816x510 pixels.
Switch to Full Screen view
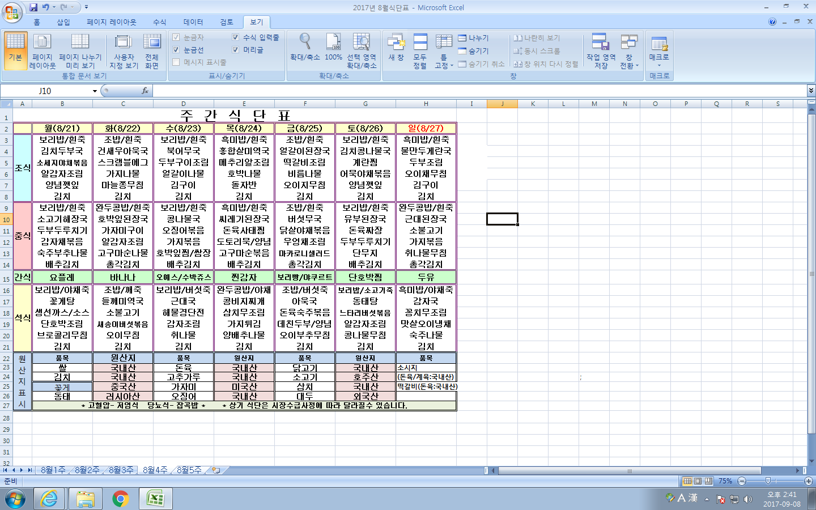(x=151, y=51)
